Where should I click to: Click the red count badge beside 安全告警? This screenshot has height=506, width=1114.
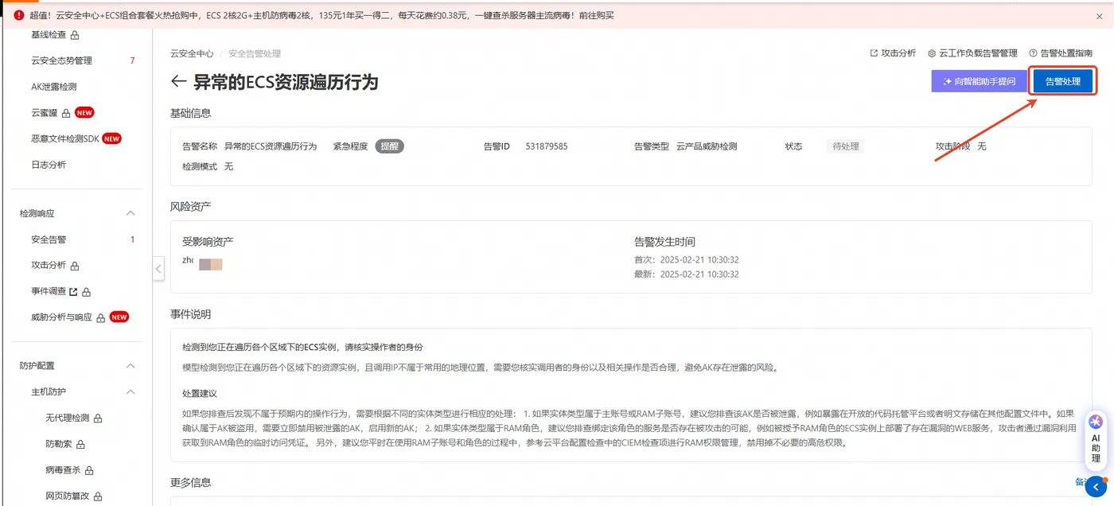click(x=132, y=239)
